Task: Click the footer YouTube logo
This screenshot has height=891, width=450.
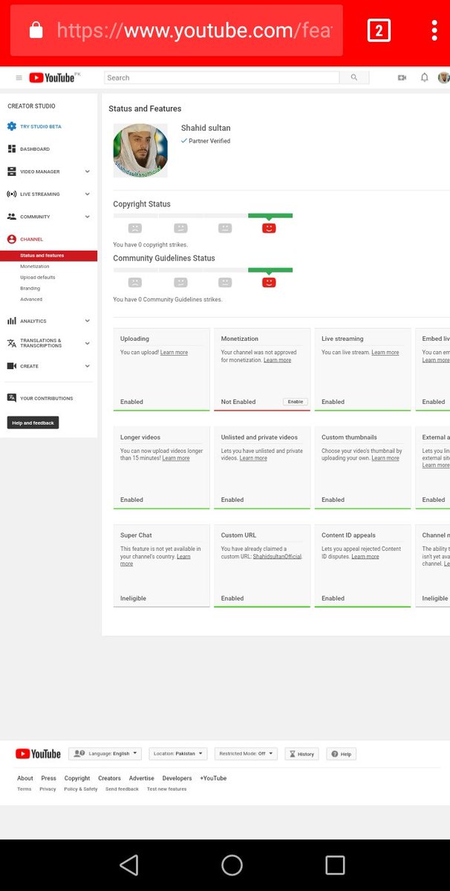Action: 39,754
